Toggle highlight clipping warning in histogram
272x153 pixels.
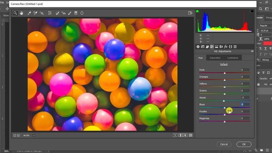point(252,11)
